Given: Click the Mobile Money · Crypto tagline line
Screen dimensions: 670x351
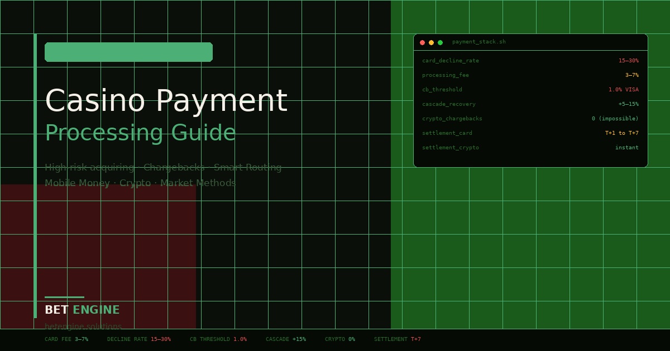Looking at the screenshot, I should [140, 183].
